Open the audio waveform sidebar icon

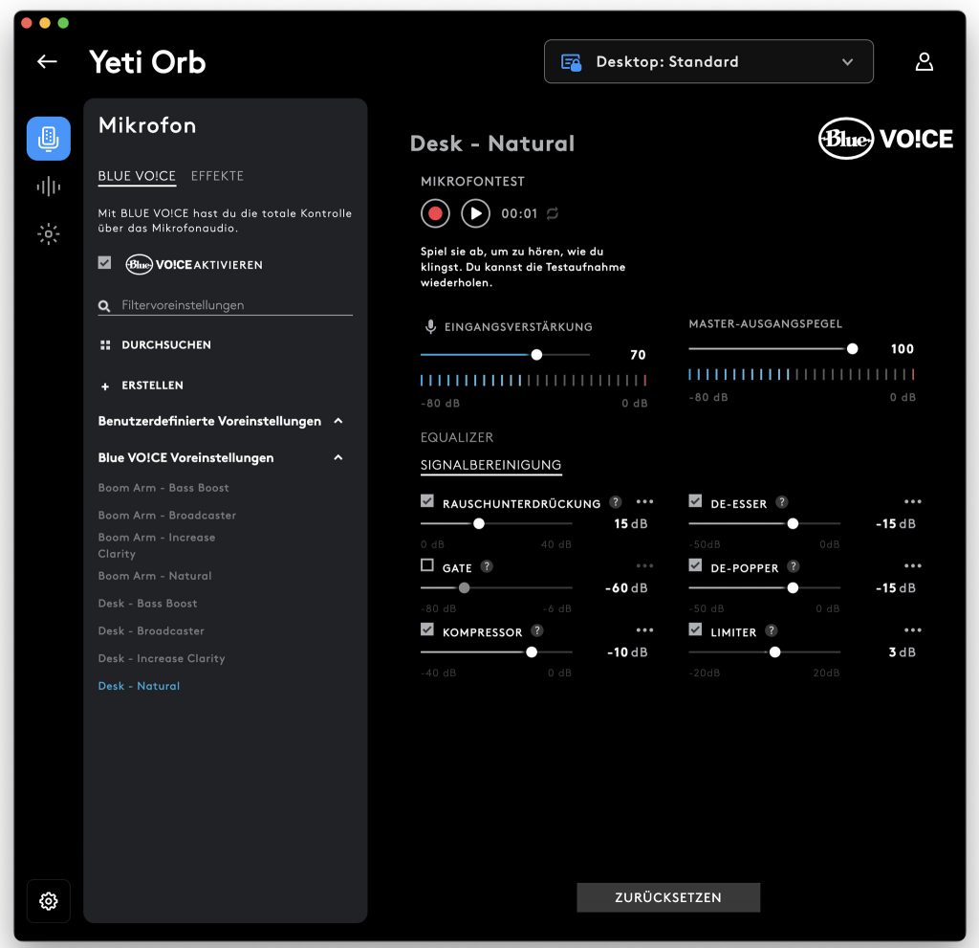[x=48, y=187]
